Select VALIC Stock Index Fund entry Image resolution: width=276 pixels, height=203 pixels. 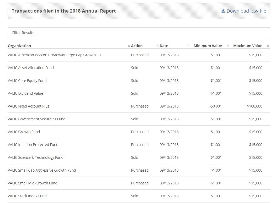[x=27, y=196]
